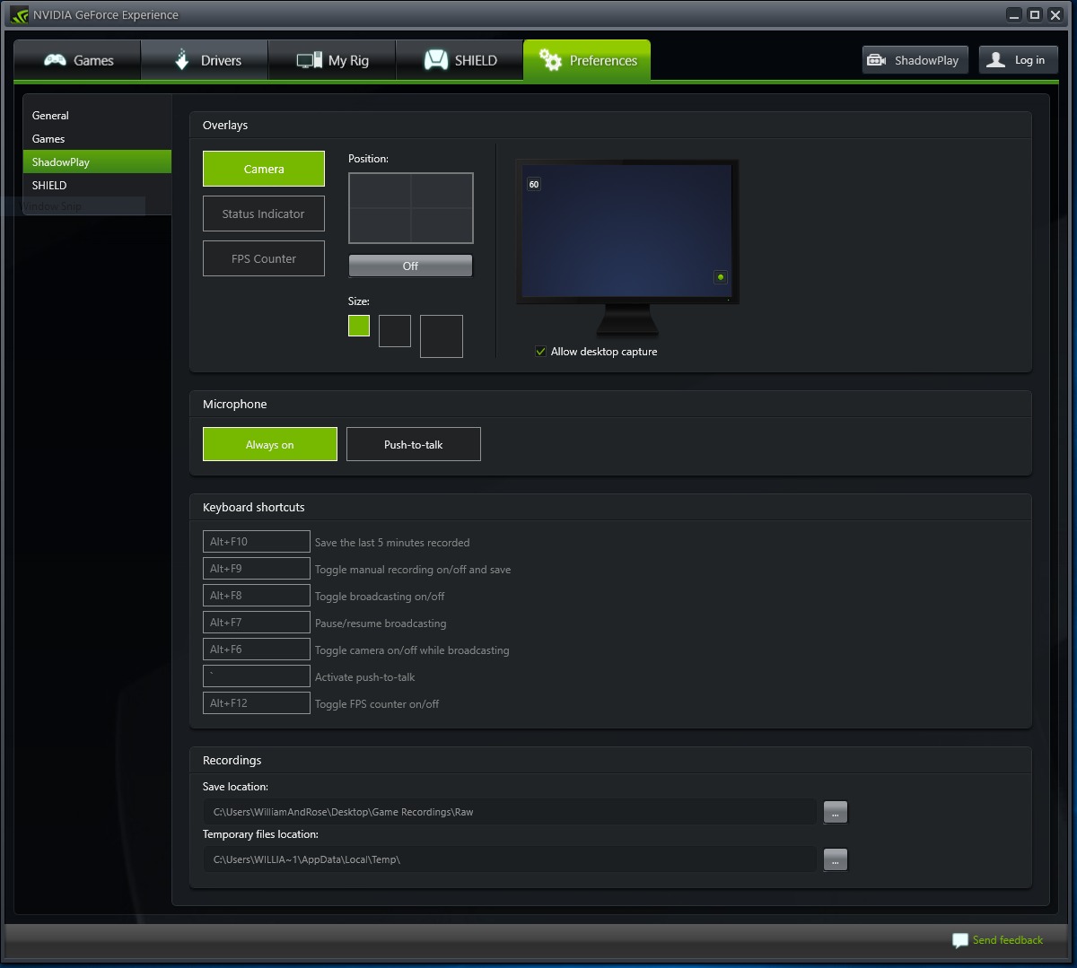Browse for recordings save location

pos(835,812)
